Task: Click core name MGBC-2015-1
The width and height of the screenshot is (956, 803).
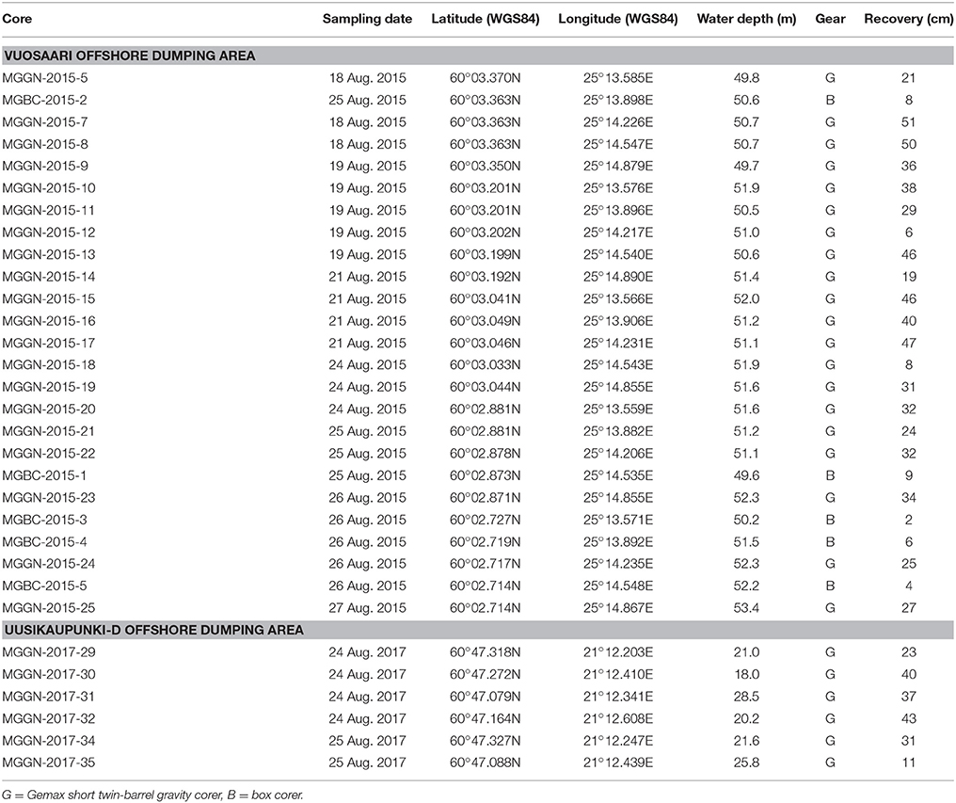Action: point(44,475)
